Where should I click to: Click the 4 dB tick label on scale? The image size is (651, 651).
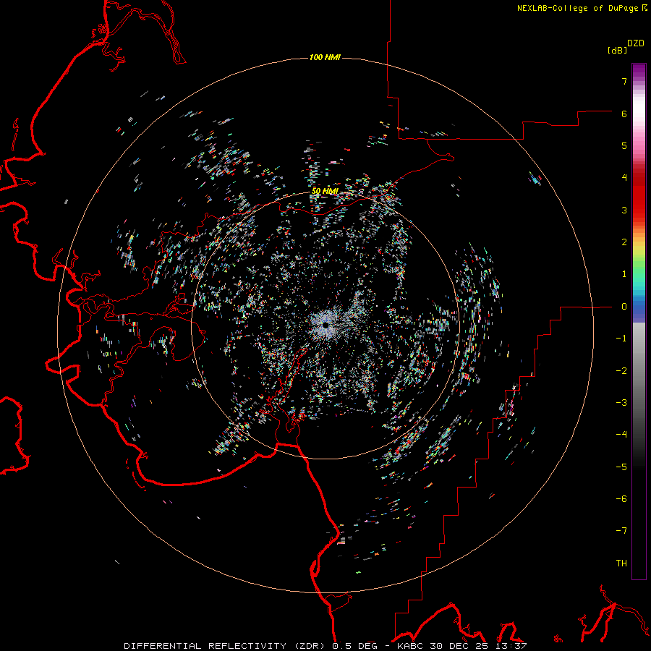(x=624, y=178)
